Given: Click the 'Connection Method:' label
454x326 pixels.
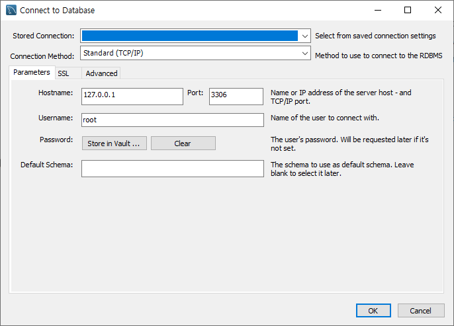Looking at the screenshot, I should tap(42, 56).
